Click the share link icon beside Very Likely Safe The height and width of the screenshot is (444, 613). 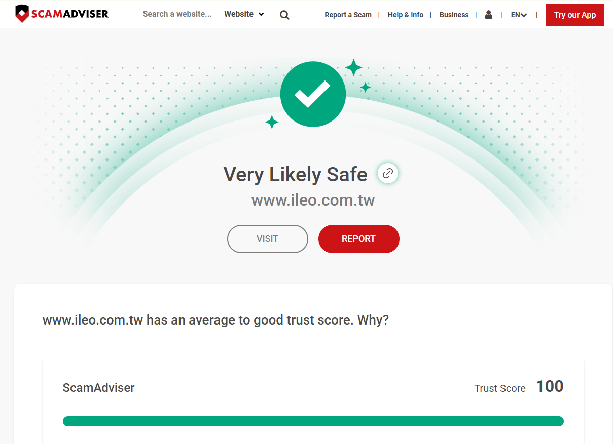pyautogui.click(x=387, y=173)
